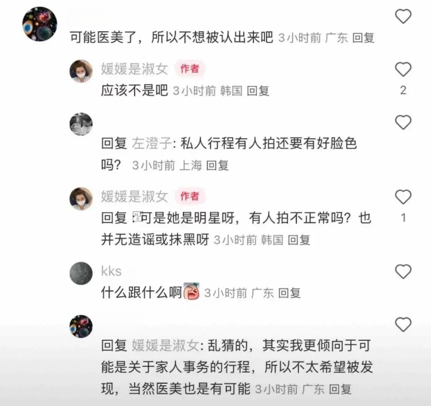The image size is (431, 406).
Task: Open kks username profile
Action: click(x=111, y=271)
